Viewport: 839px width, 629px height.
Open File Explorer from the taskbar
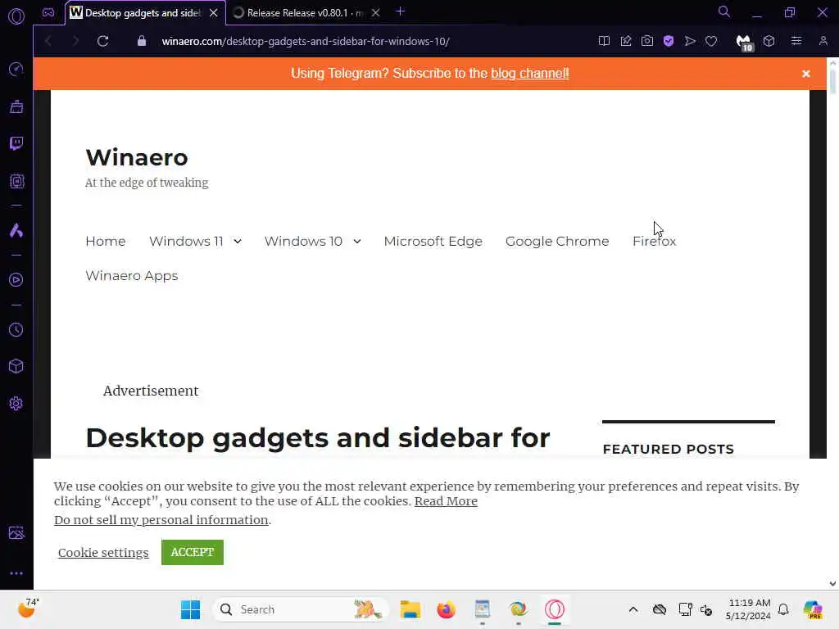[410, 609]
